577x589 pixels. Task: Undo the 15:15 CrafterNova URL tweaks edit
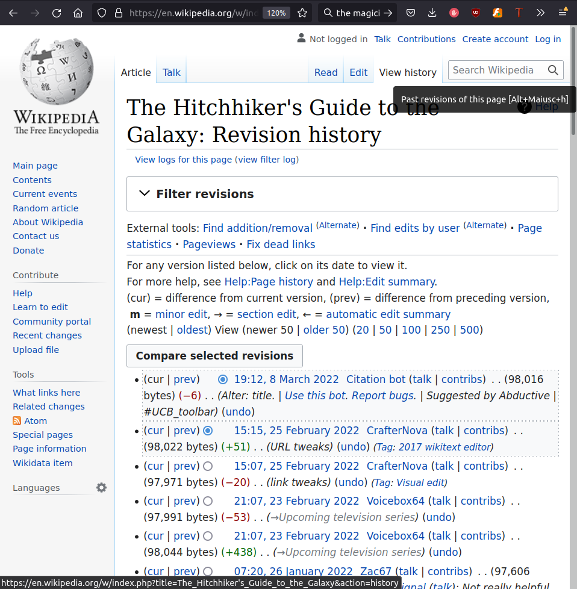pyautogui.click(x=353, y=447)
